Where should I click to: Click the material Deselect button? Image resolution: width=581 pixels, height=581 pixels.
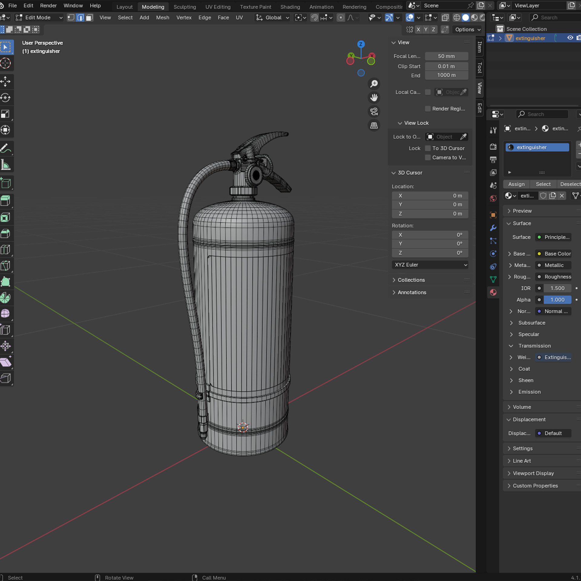(x=570, y=184)
